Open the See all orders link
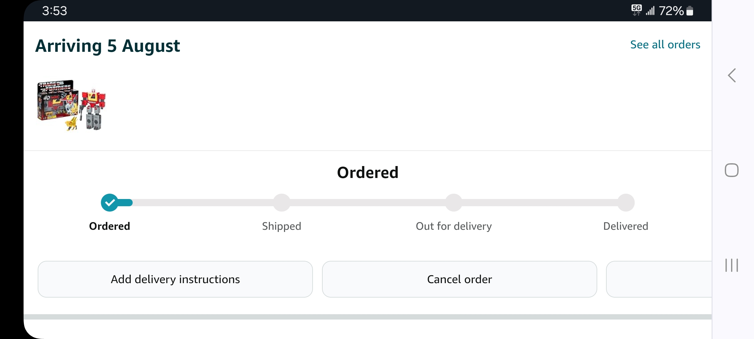Image resolution: width=754 pixels, height=339 pixels. click(665, 45)
